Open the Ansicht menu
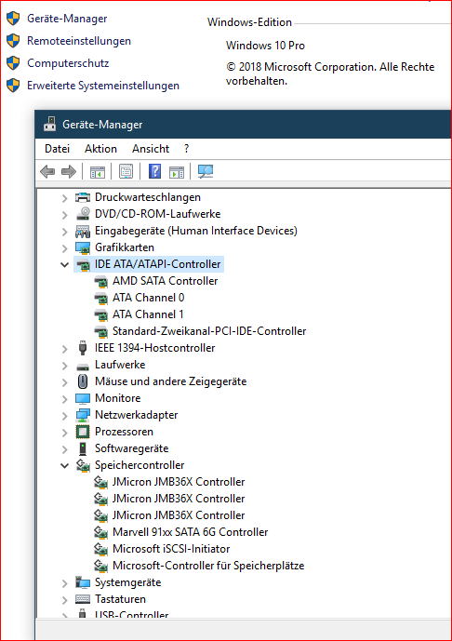452x641 pixels. (151, 149)
